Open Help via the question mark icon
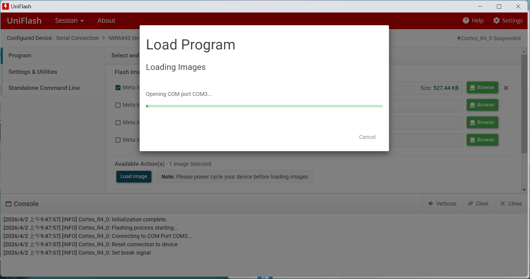Viewport: 530px width, 279px height. (466, 21)
